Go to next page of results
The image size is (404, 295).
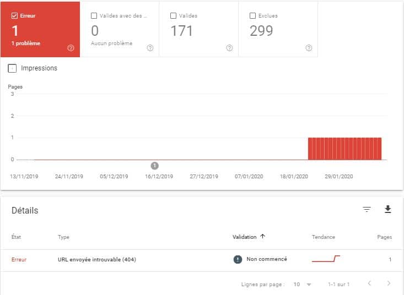[389, 283]
